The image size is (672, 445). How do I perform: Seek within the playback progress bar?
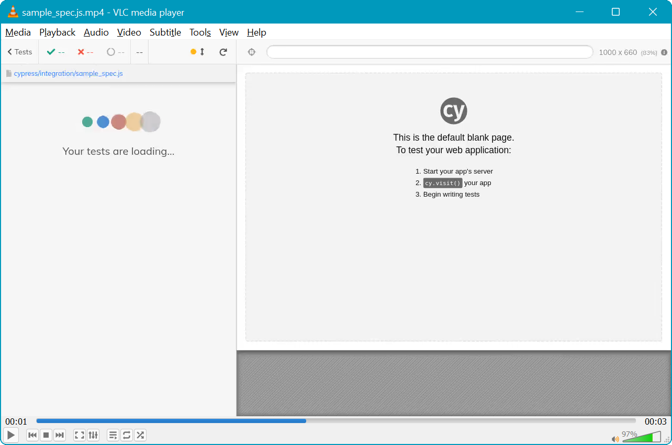pyautogui.click(x=335, y=421)
